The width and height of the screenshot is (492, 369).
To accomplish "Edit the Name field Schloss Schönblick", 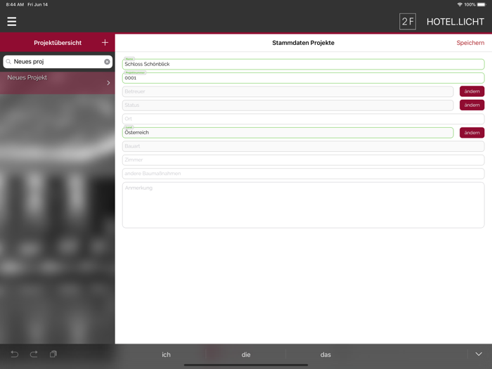I will [303, 64].
